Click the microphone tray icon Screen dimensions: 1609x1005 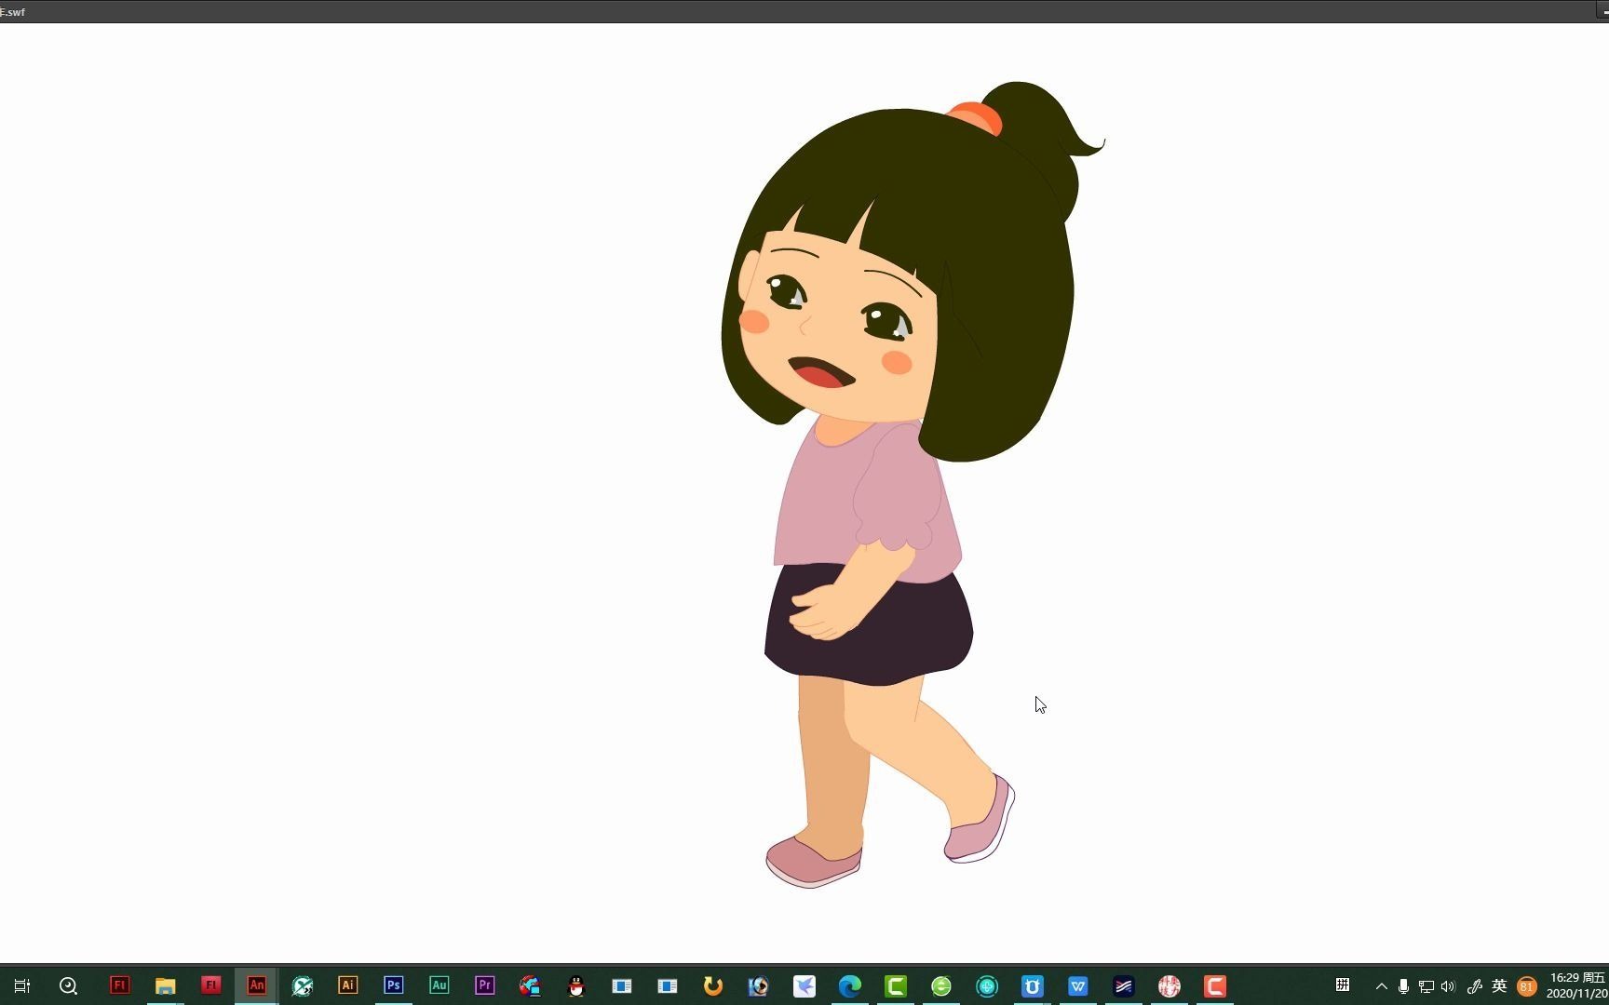tap(1403, 986)
